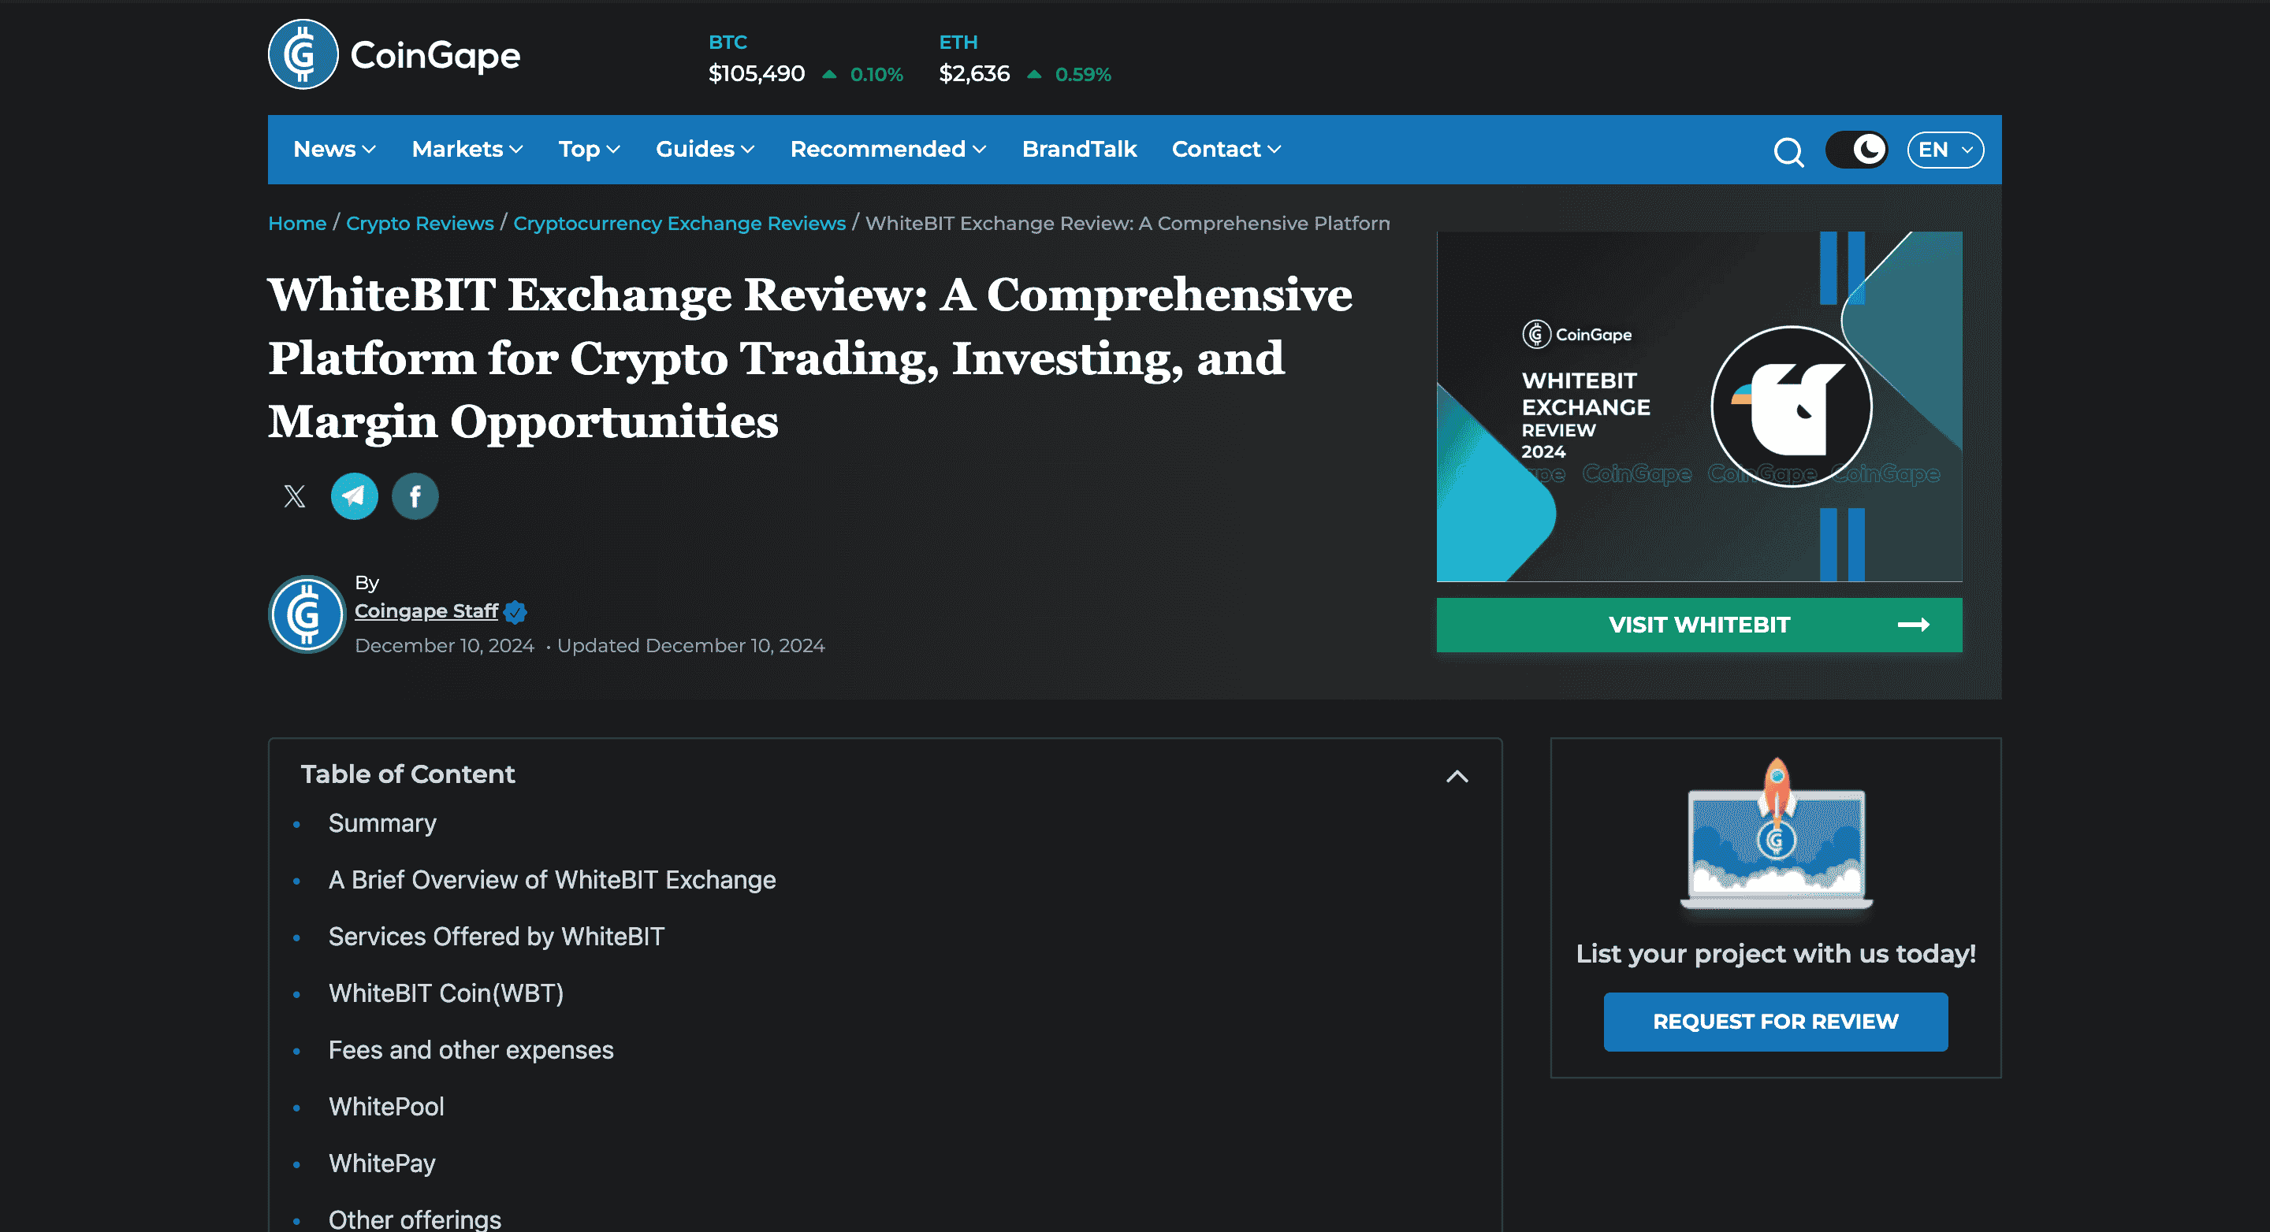Expand the Recommended menu
The width and height of the screenshot is (2270, 1232).
[x=888, y=149]
